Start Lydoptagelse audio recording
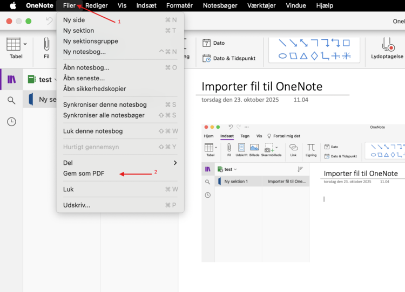405x292 pixels. pos(387,45)
